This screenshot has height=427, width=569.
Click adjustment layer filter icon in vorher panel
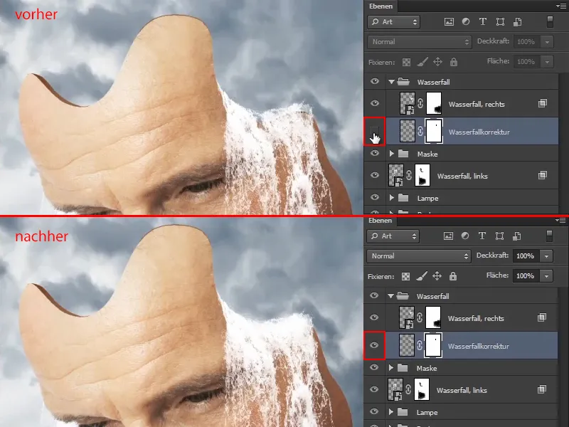466,22
